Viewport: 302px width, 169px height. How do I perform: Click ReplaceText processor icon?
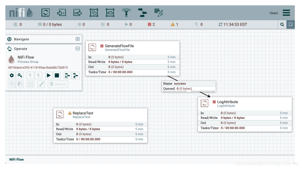(60, 115)
